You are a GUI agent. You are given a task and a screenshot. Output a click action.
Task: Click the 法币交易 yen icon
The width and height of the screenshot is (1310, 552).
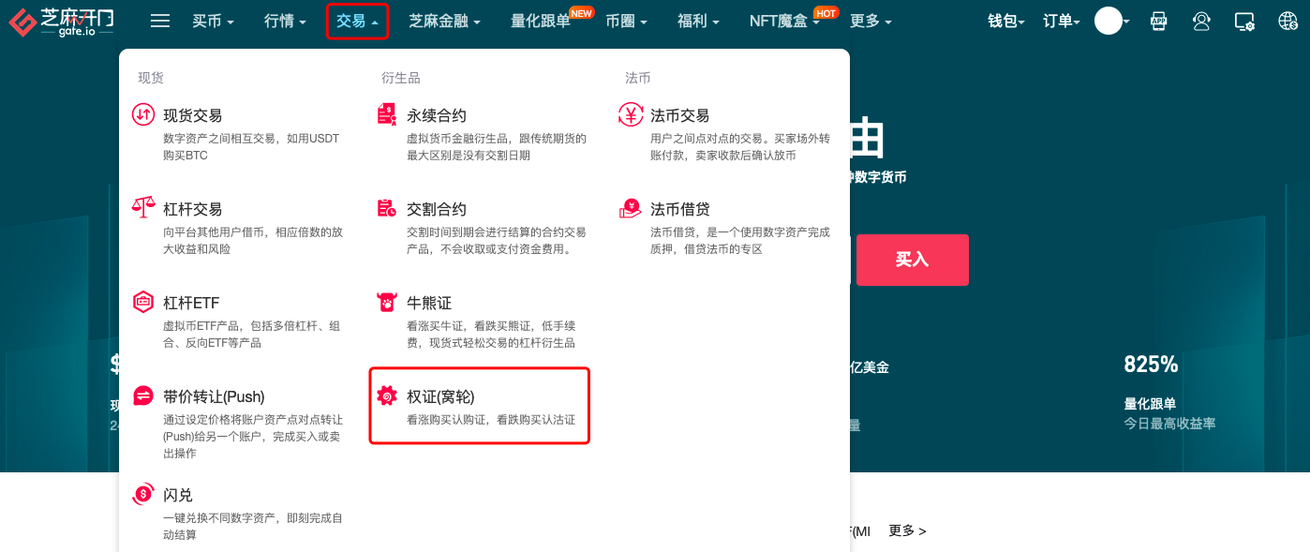click(632, 114)
